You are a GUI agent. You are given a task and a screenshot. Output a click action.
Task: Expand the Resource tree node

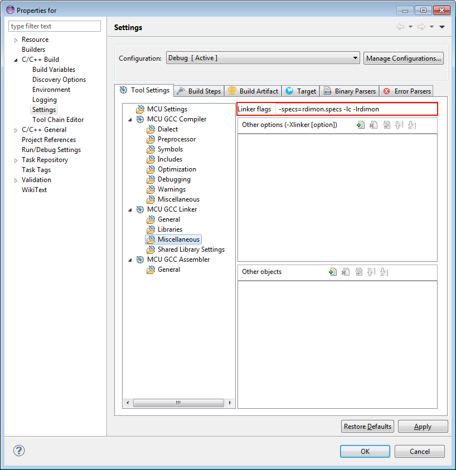[x=16, y=40]
